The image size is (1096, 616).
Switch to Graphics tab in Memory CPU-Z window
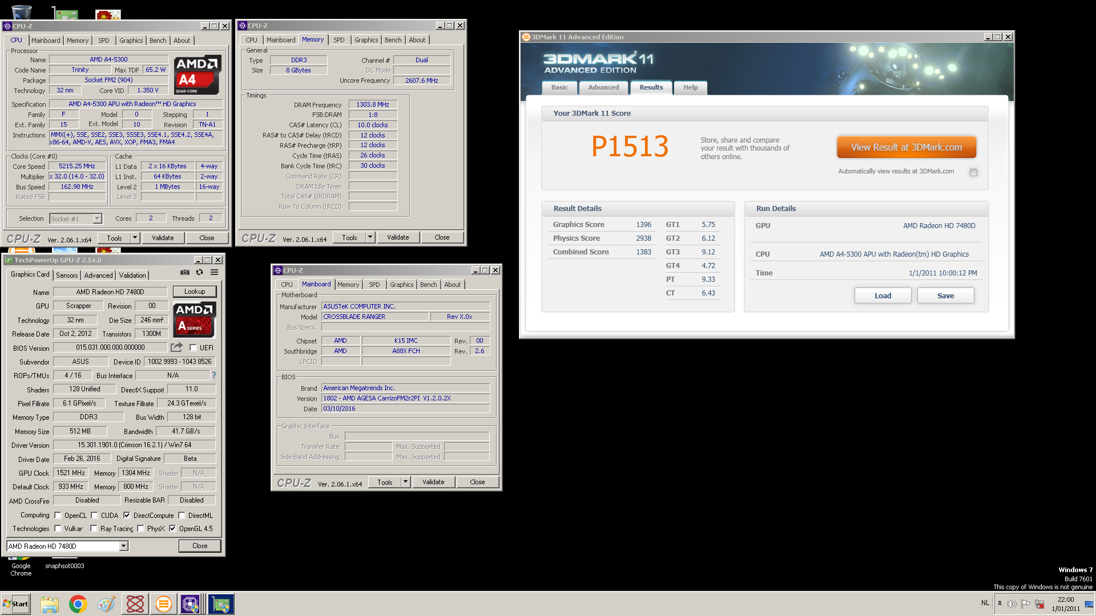[366, 40]
